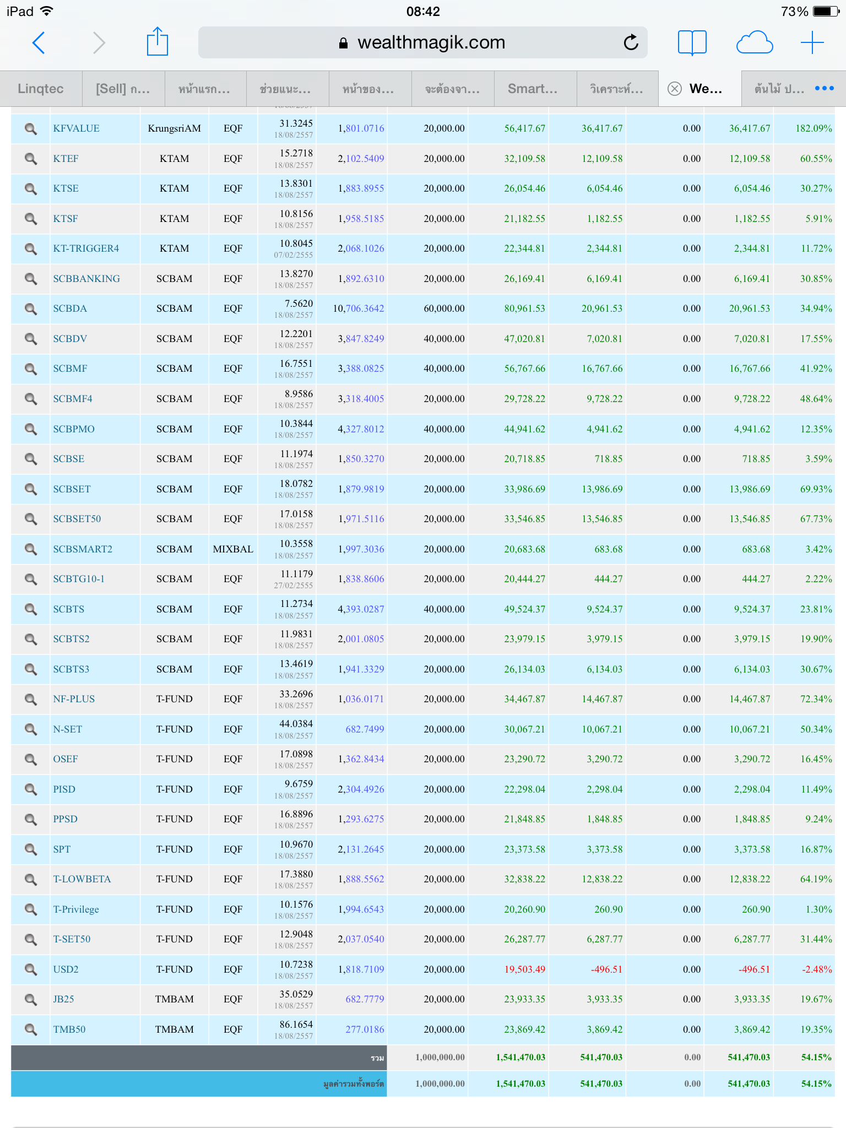Open the KFVALUE fund link
Screen dimensions: 846x1128
76,128
